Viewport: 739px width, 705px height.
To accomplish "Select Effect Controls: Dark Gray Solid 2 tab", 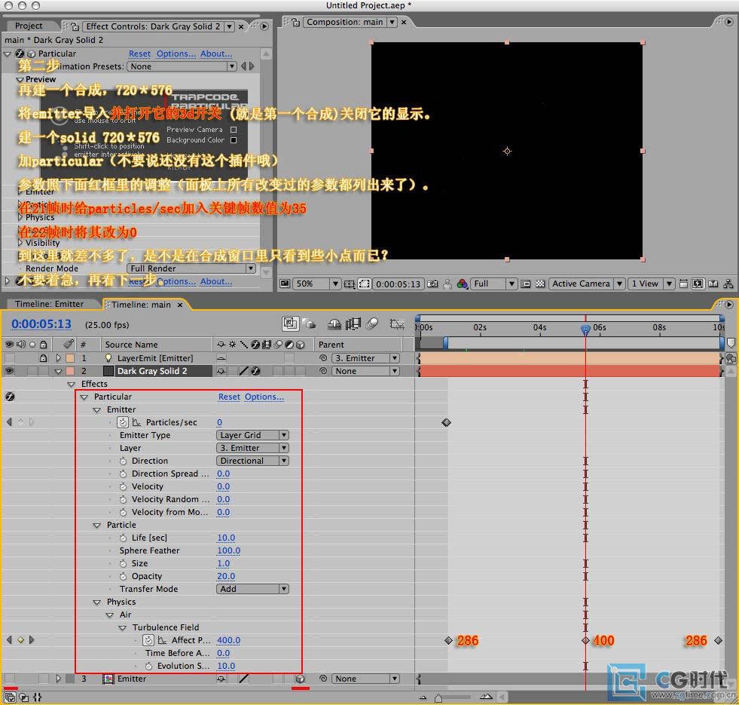I will [153, 26].
